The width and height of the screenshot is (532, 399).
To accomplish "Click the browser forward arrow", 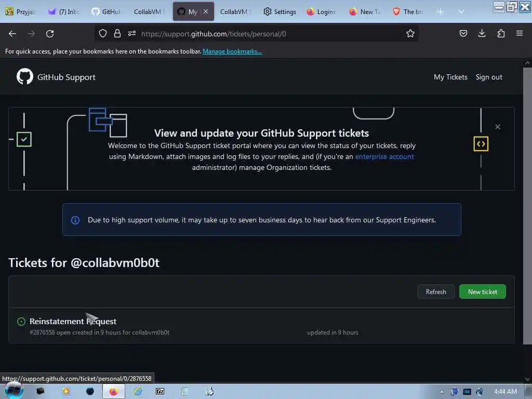I will click(31, 34).
